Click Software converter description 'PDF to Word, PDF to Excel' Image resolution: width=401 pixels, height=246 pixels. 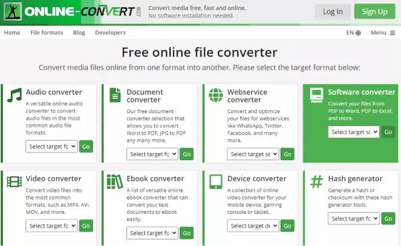pos(360,111)
